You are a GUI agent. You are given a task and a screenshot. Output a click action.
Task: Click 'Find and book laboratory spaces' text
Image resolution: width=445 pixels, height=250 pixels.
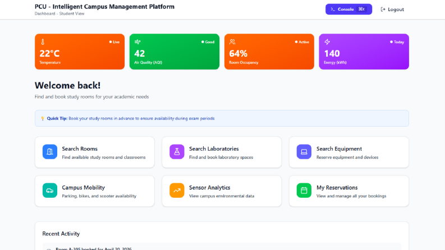[x=221, y=158]
